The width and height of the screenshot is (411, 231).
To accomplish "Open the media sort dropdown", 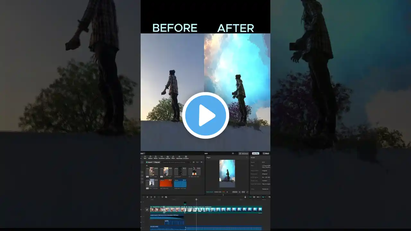I will click(198, 162).
